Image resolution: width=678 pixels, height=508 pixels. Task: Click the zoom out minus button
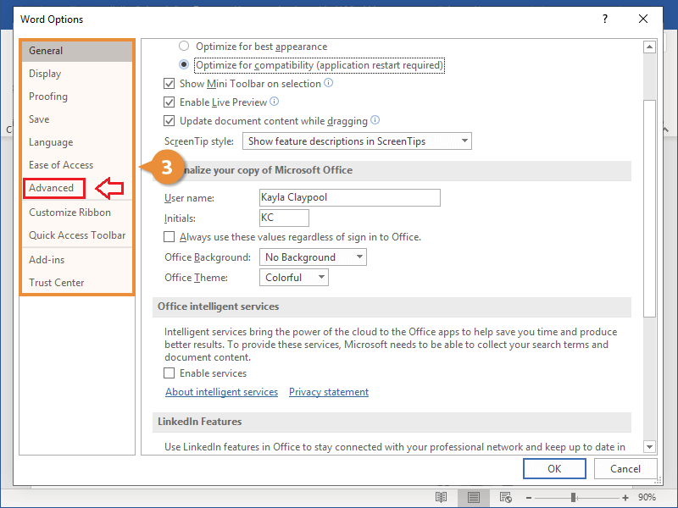pyautogui.click(x=528, y=498)
